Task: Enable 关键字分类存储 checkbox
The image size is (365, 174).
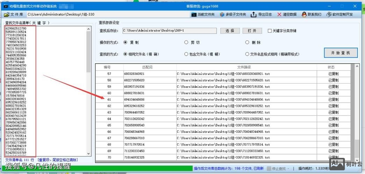Action: pyautogui.click(x=270, y=31)
